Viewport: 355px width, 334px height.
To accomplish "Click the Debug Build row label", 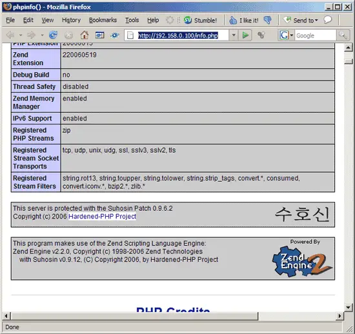I will click(31, 75).
